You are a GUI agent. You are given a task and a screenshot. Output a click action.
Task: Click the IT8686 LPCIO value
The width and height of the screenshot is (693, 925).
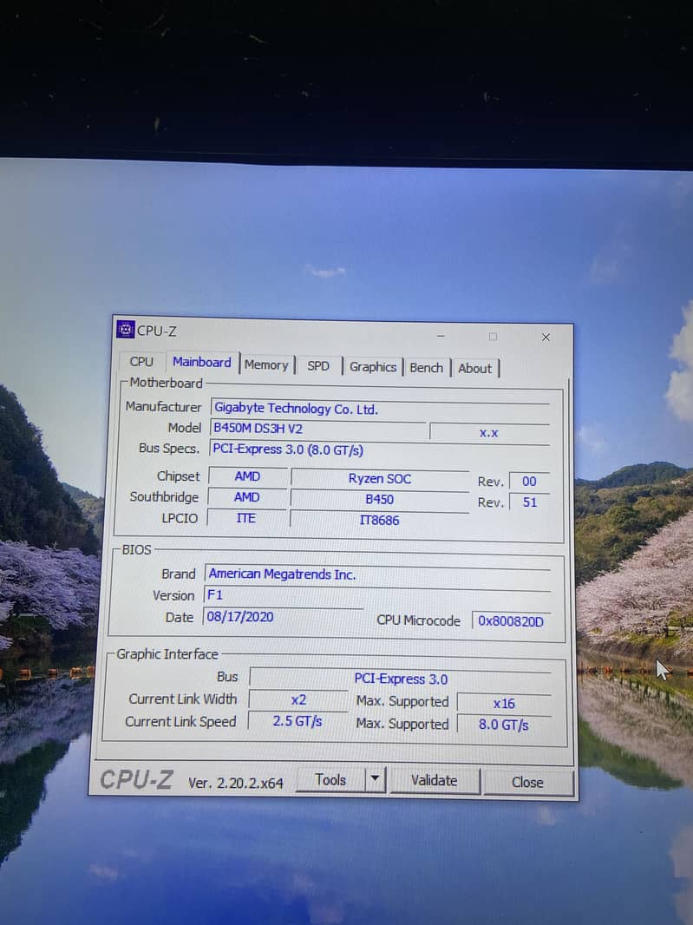coord(380,520)
